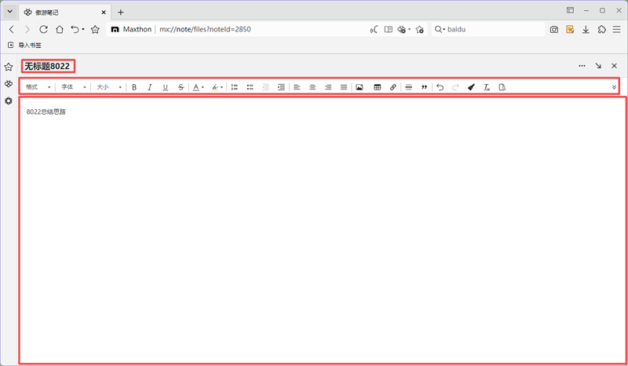Expand the editor toolbar with double chevron
This screenshot has width=628, height=366.
(x=614, y=87)
